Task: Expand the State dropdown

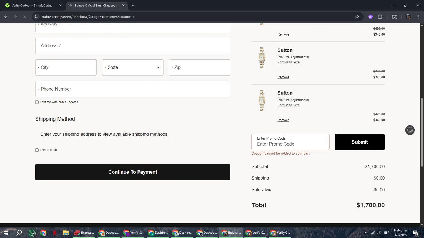Action: click(133, 67)
